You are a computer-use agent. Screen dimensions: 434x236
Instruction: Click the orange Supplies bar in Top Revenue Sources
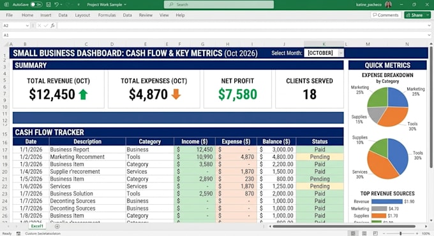(378, 216)
